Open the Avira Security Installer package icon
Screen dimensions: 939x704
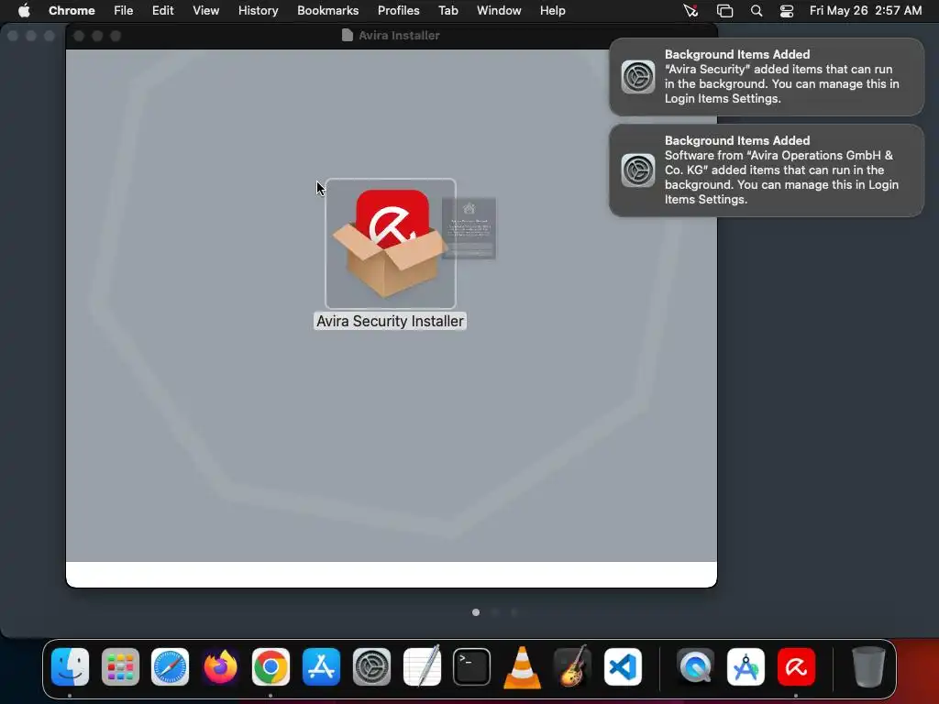pos(391,243)
